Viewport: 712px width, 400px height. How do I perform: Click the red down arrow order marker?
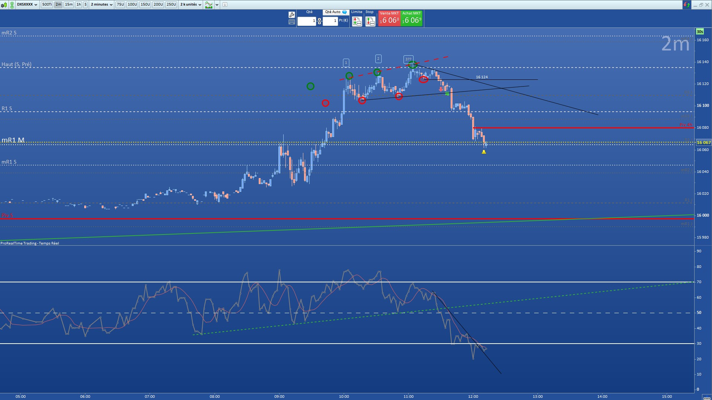[x=441, y=89]
